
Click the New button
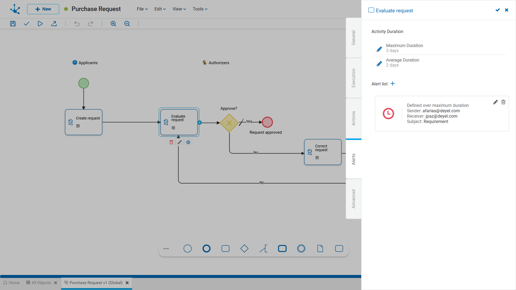pos(43,9)
